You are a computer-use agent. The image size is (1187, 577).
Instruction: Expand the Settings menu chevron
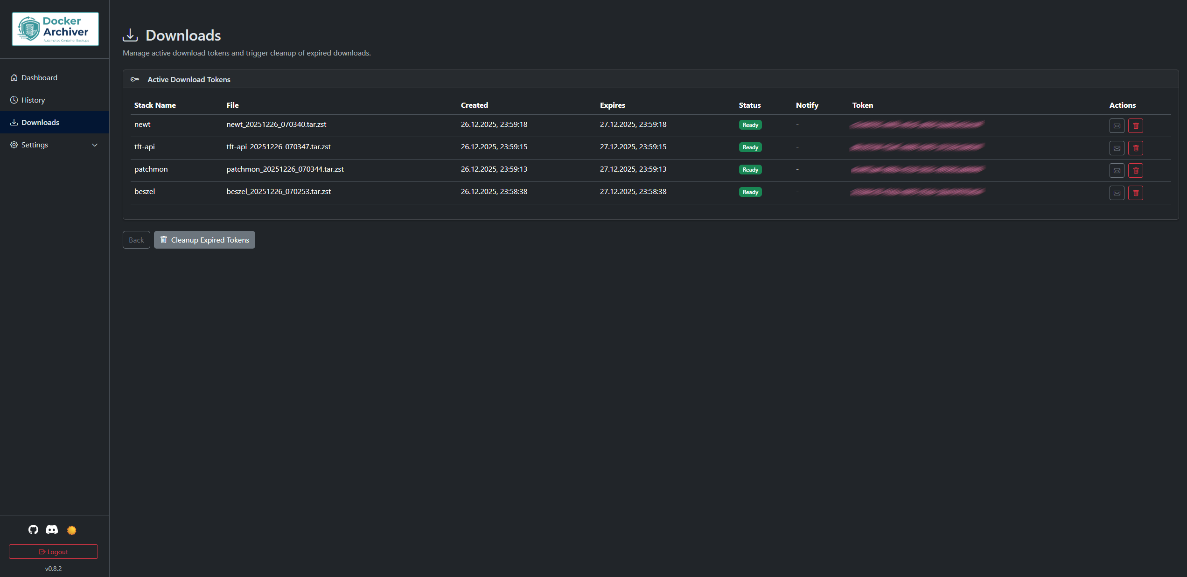95,145
